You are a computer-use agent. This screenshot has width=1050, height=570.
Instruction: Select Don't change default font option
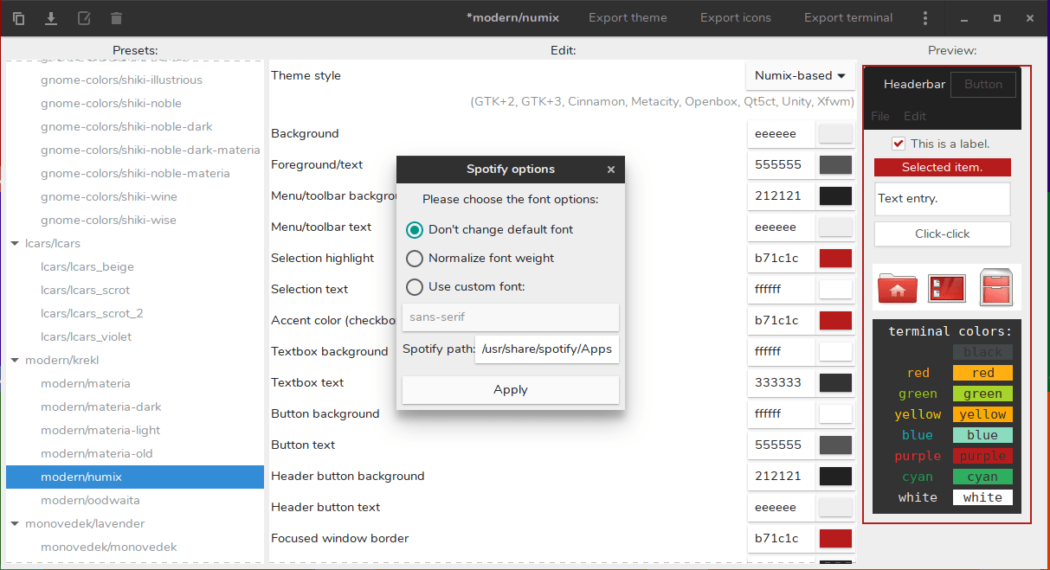click(x=415, y=230)
